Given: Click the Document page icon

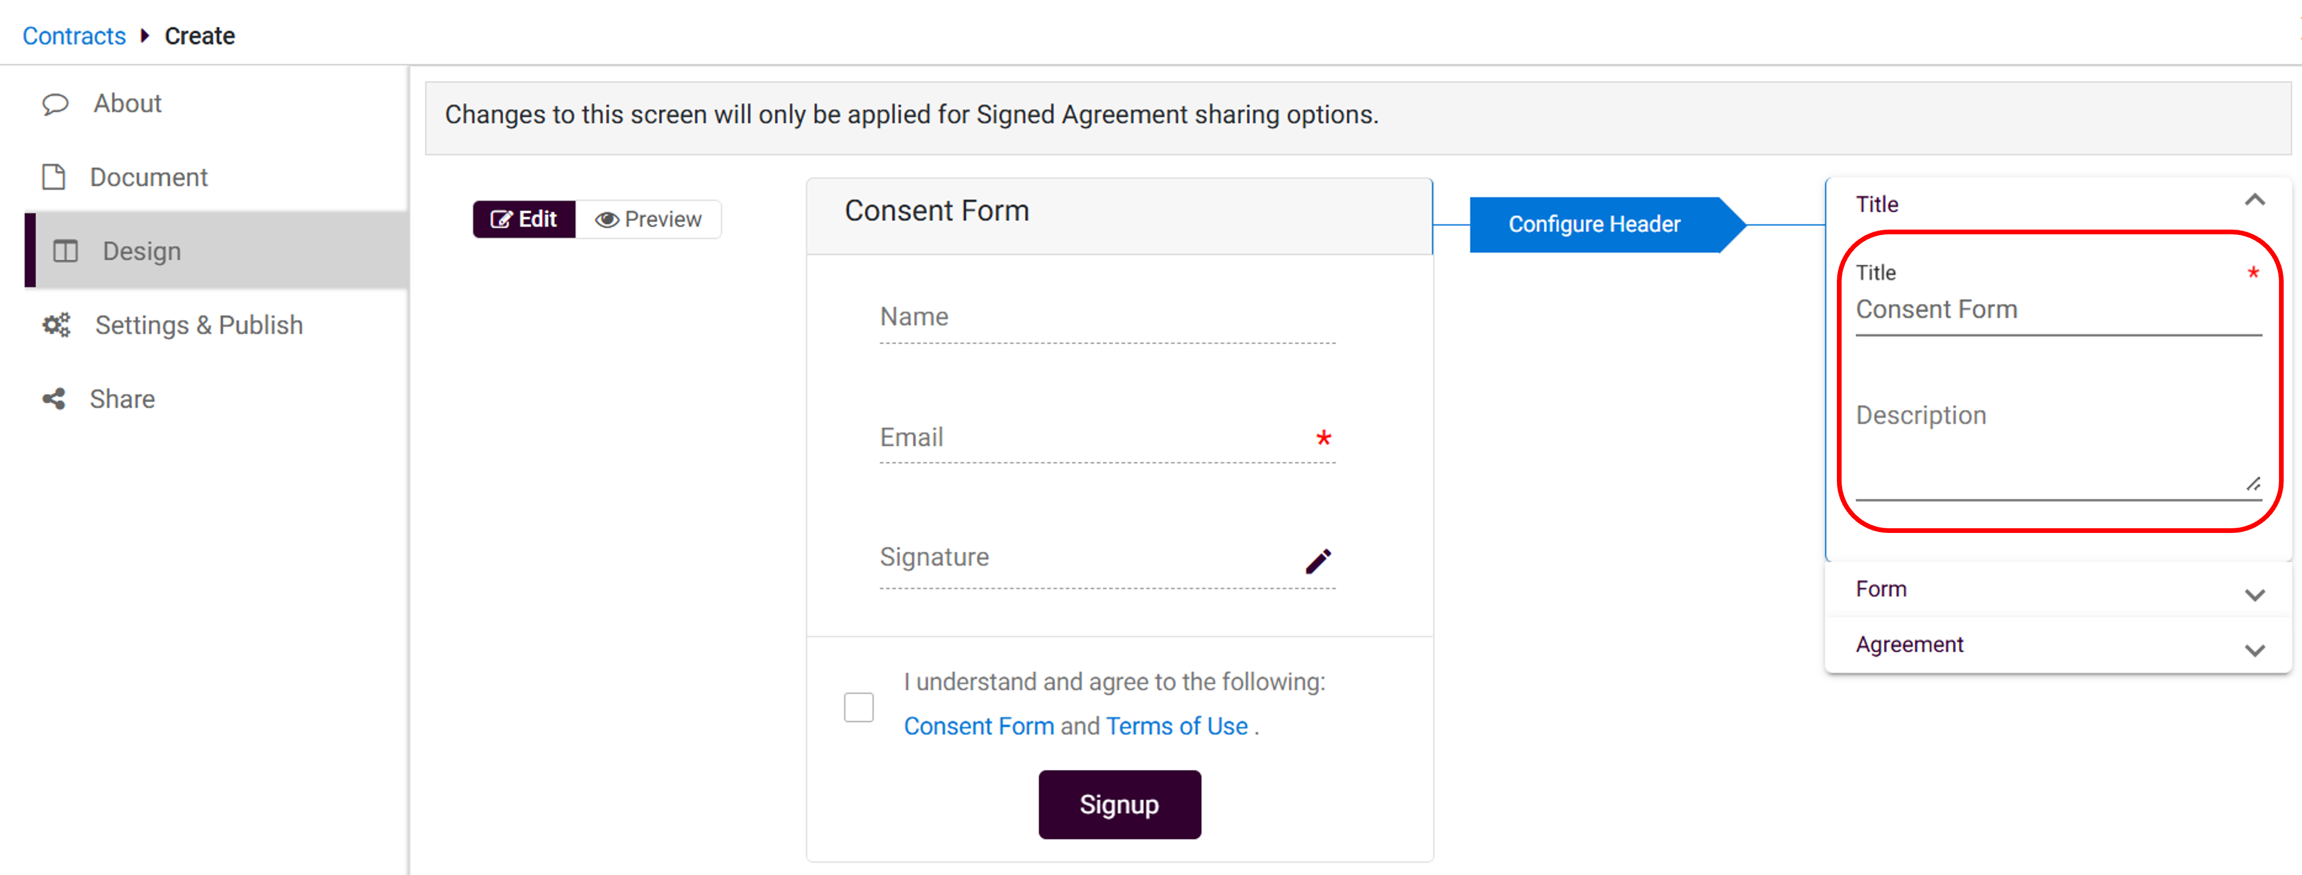Looking at the screenshot, I should click(x=53, y=177).
